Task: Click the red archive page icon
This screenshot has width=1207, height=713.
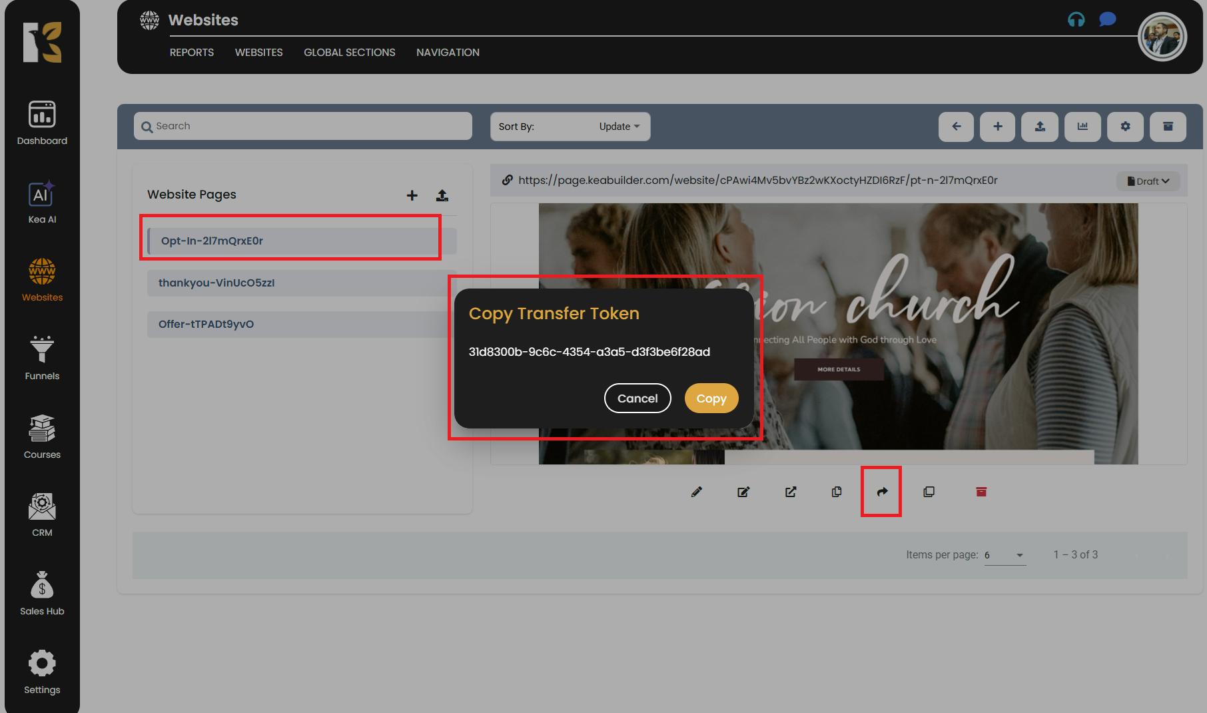Action: click(981, 492)
